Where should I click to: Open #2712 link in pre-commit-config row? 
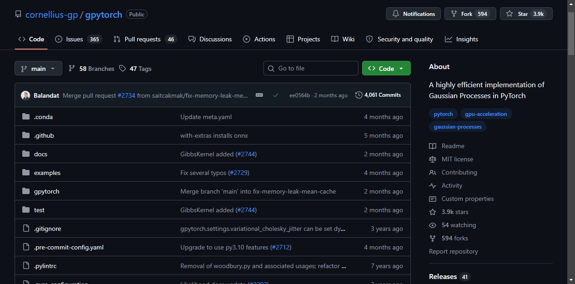click(281, 247)
